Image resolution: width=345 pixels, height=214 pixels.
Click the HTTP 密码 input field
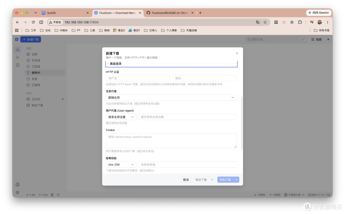click(x=205, y=78)
